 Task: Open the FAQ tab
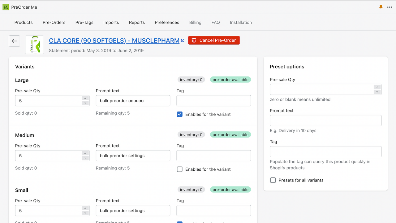pyautogui.click(x=216, y=22)
